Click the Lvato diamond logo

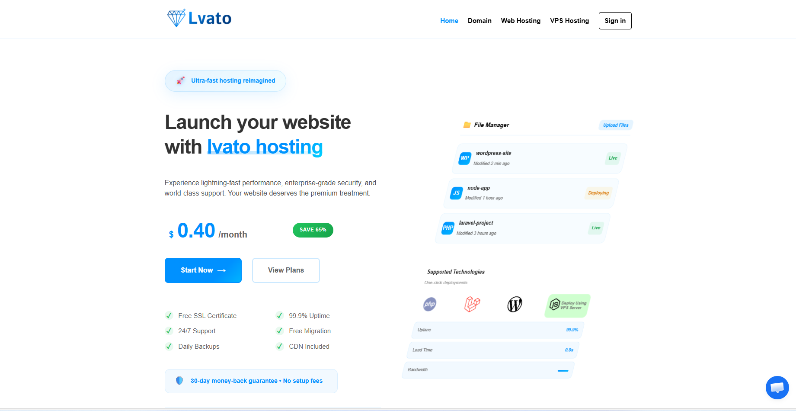point(176,18)
